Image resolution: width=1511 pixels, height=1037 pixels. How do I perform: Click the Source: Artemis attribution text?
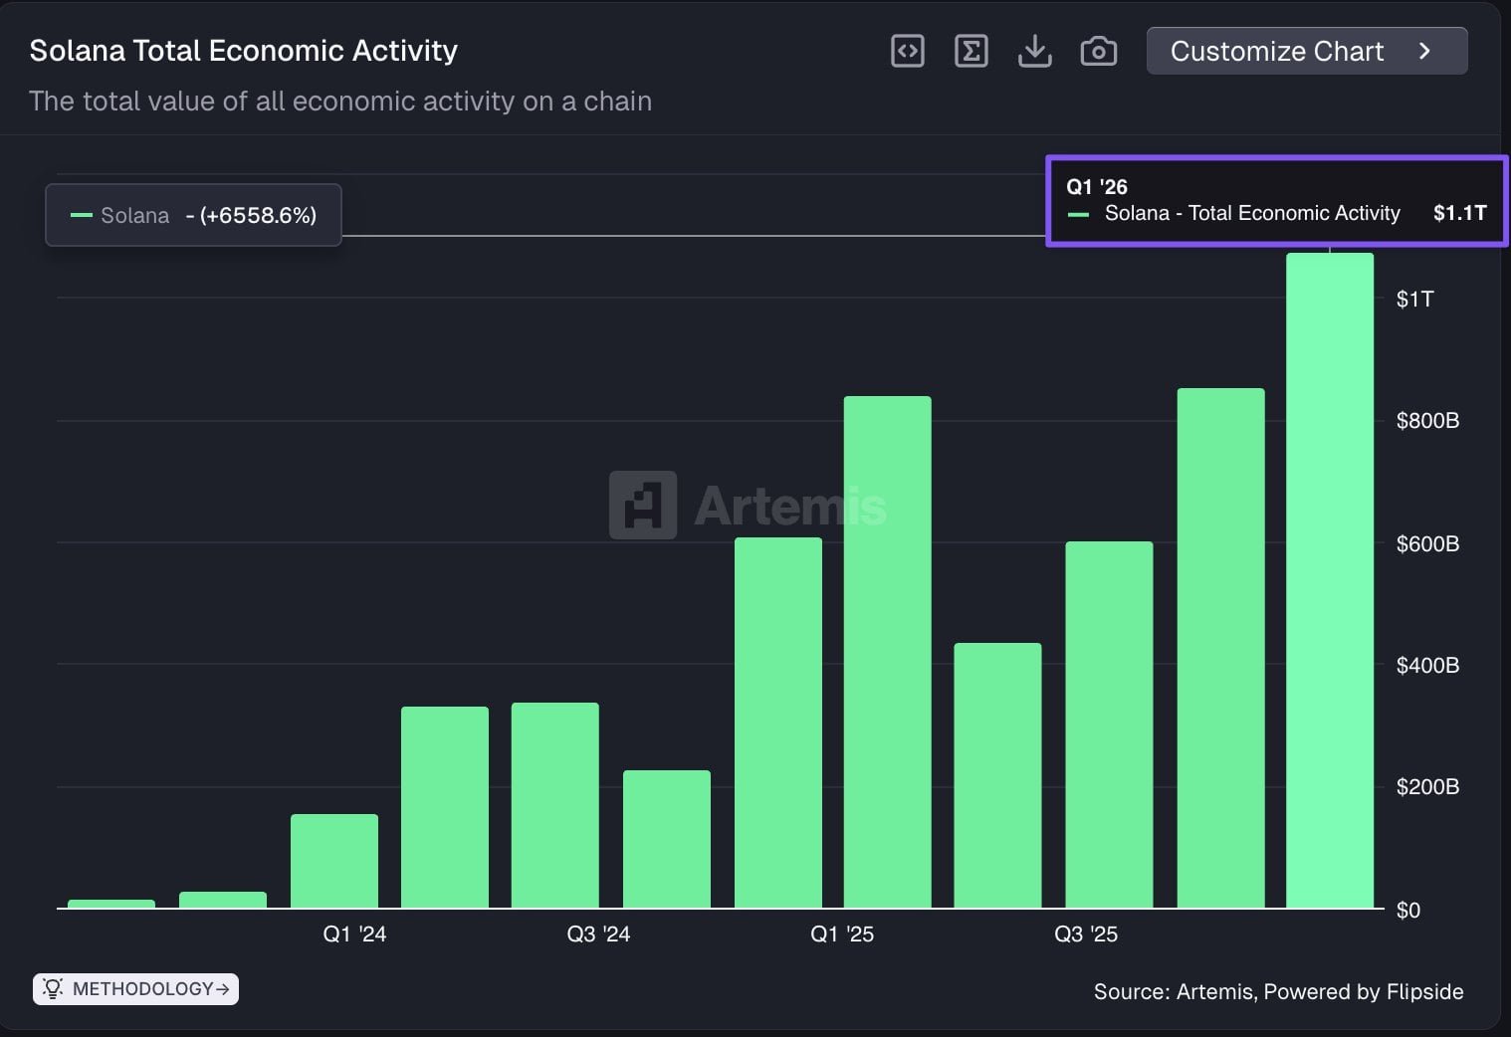pos(1278,991)
